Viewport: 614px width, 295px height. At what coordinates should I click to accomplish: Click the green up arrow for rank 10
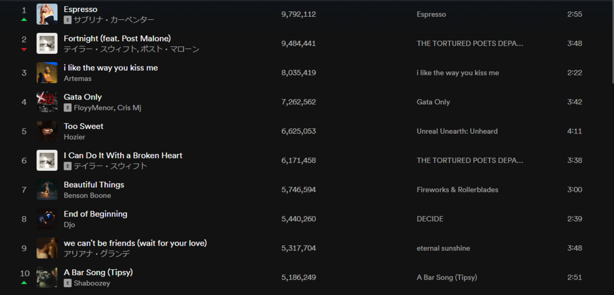point(24,282)
